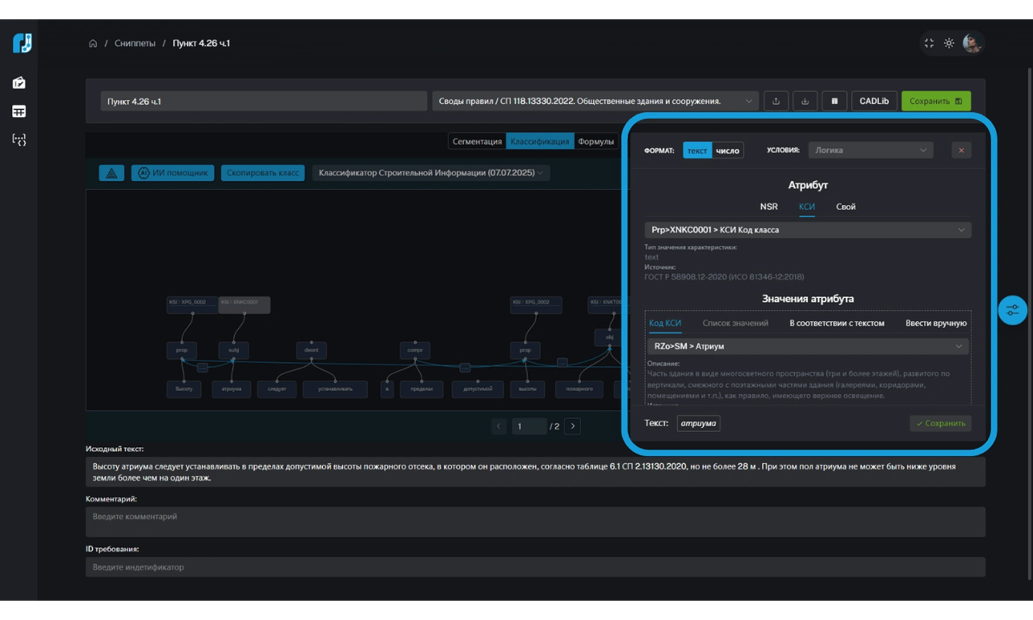Select the 'число' format toggle
This screenshot has width=1033, height=620.
[727, 151]
